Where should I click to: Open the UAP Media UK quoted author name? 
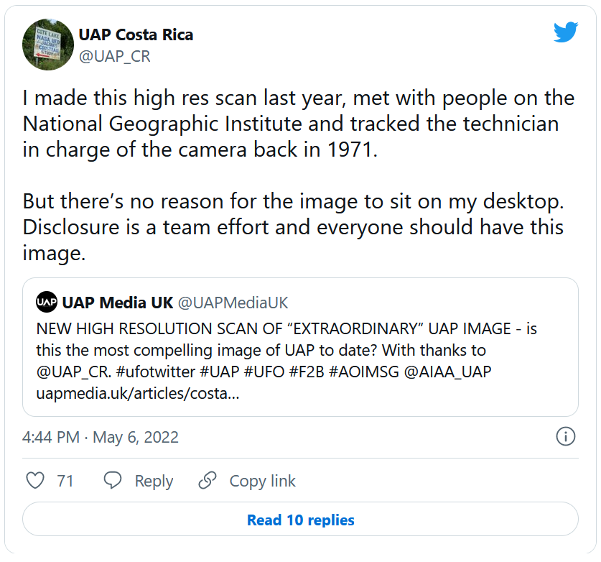pyautogui.click(x=116, y=303)
